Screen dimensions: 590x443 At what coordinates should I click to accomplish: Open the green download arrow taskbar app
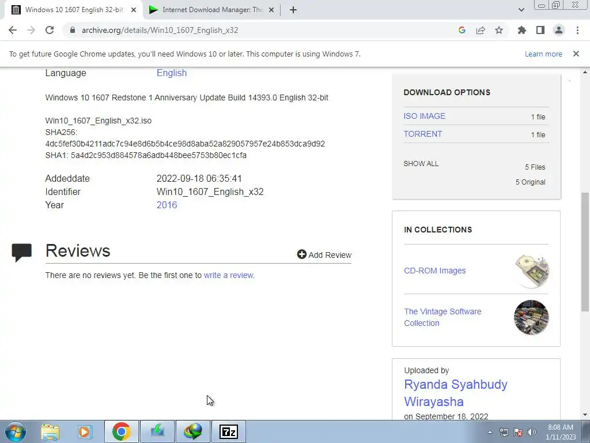pyautogui.click(x=157, y=431)
